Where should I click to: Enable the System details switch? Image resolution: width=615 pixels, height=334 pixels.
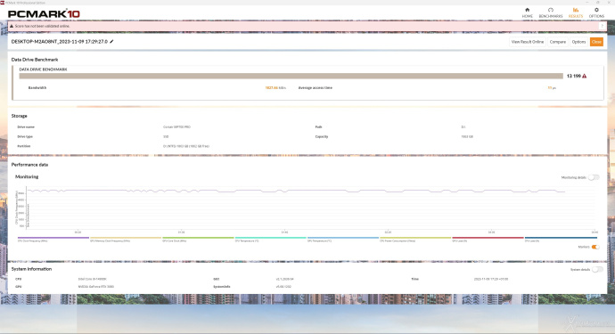pos(597,269)
